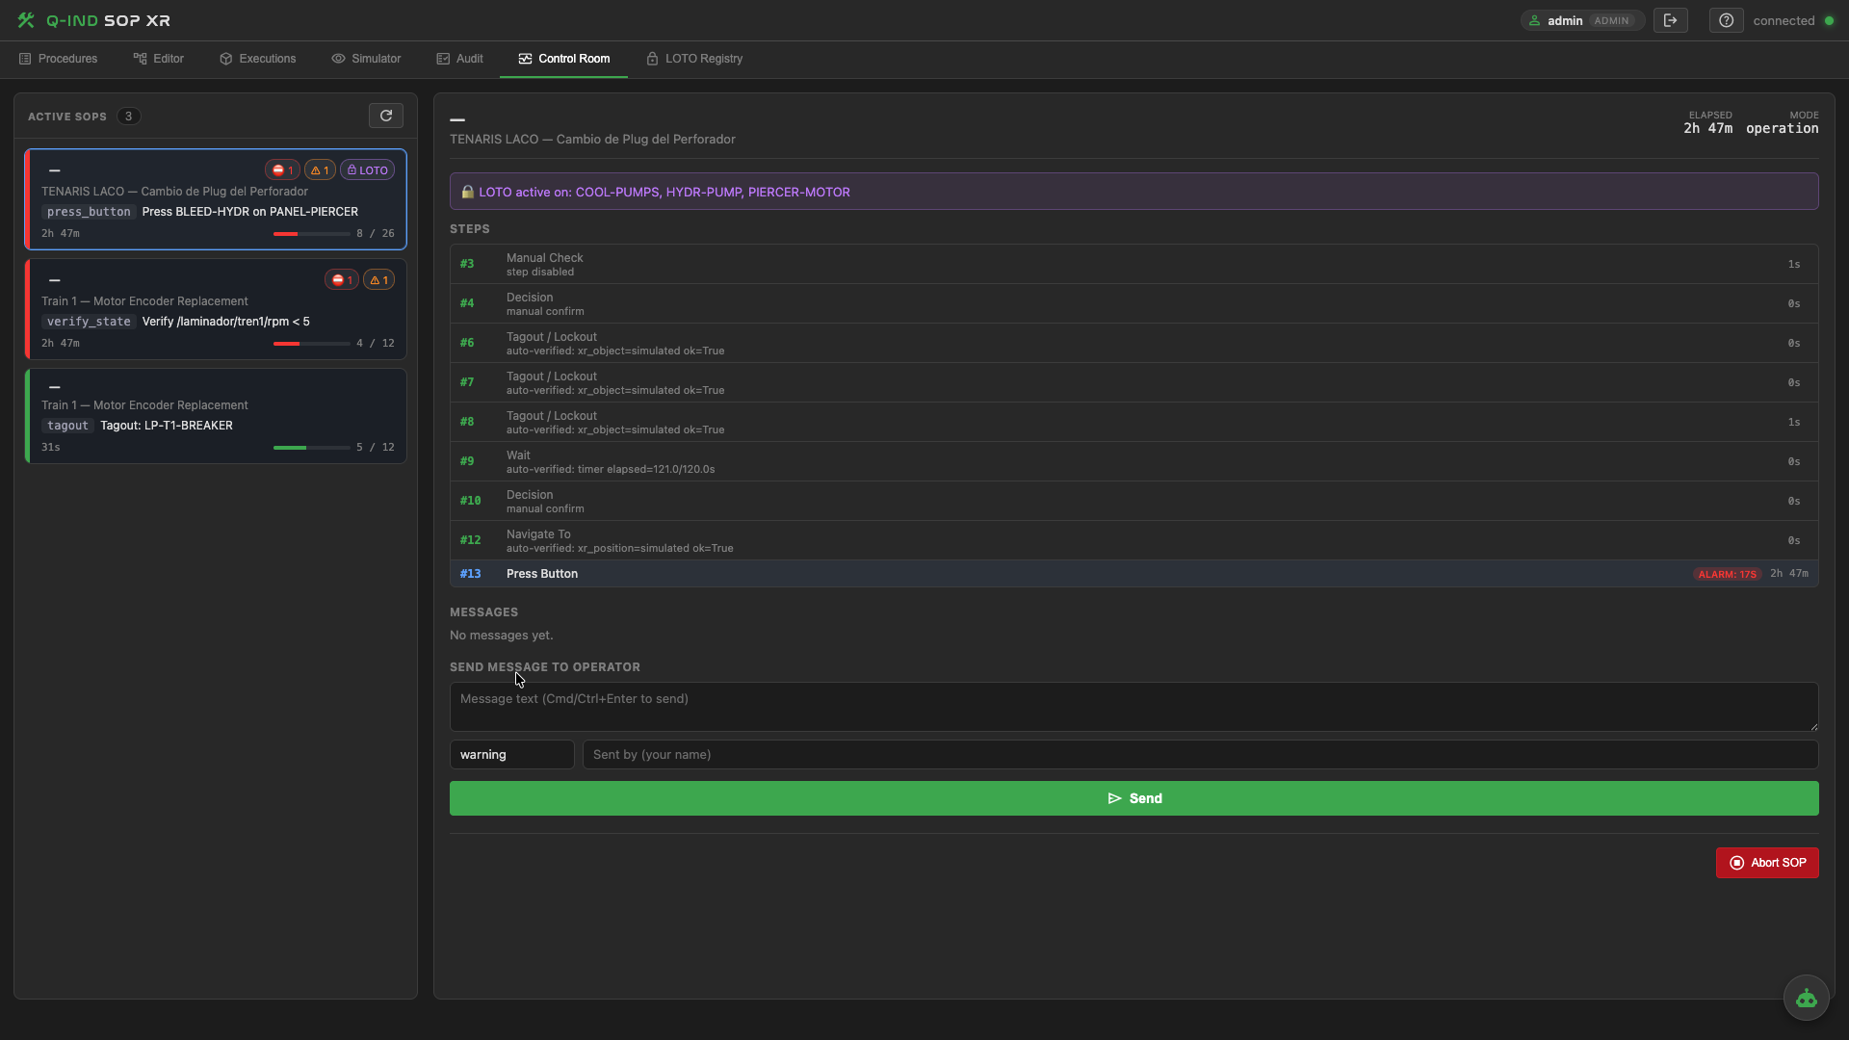The width and height of the screenshot is (1849, 1040).
Task: Select Train 1 verify_state SOP card
Action: (x=216, y=309)
